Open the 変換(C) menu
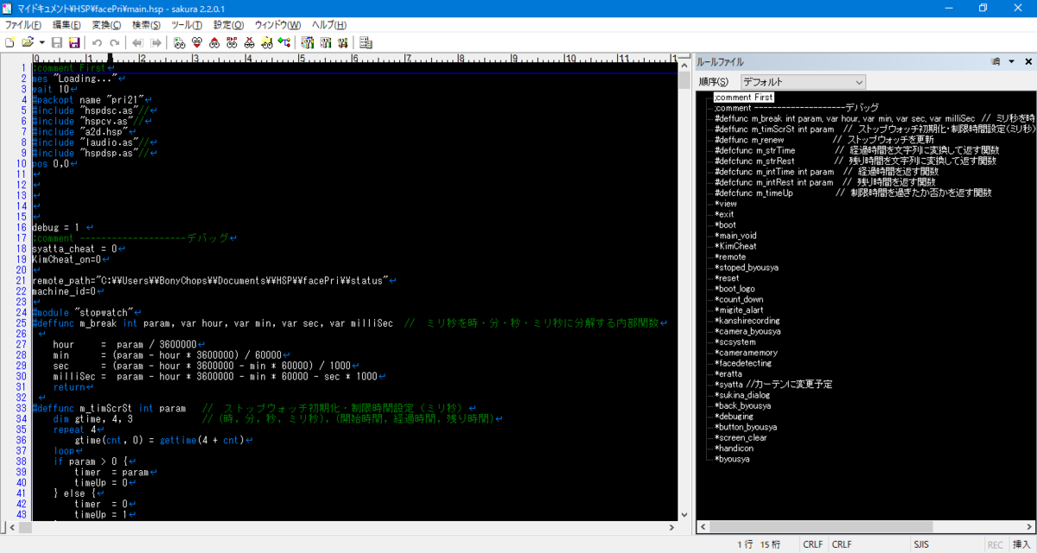Image resolution: width=1037 pixels, height=553 pixels. 106,25
